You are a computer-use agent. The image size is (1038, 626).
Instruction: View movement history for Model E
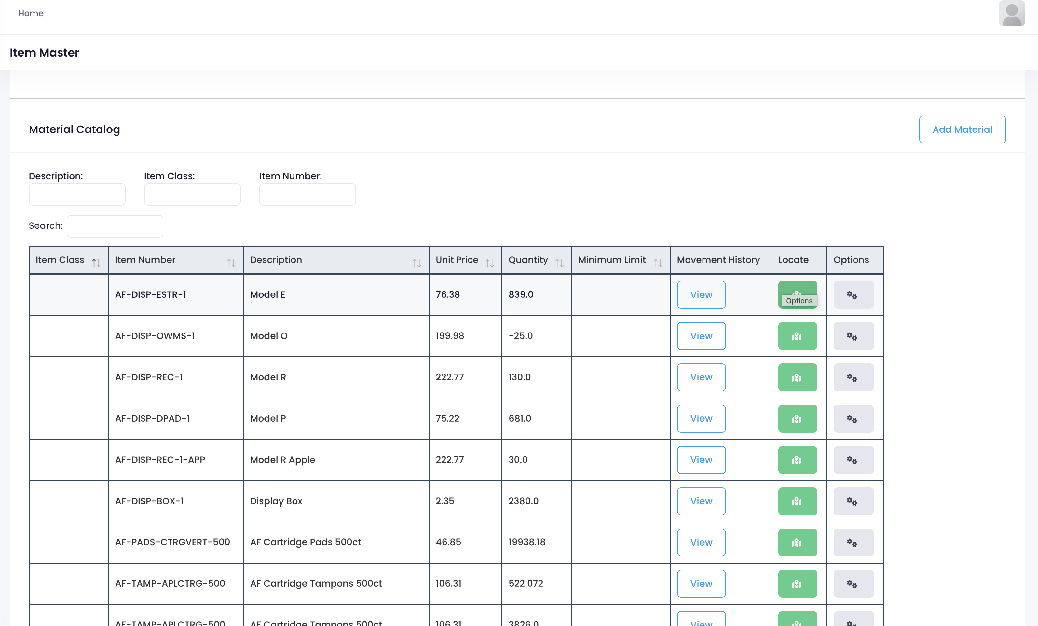pos(701,294)
